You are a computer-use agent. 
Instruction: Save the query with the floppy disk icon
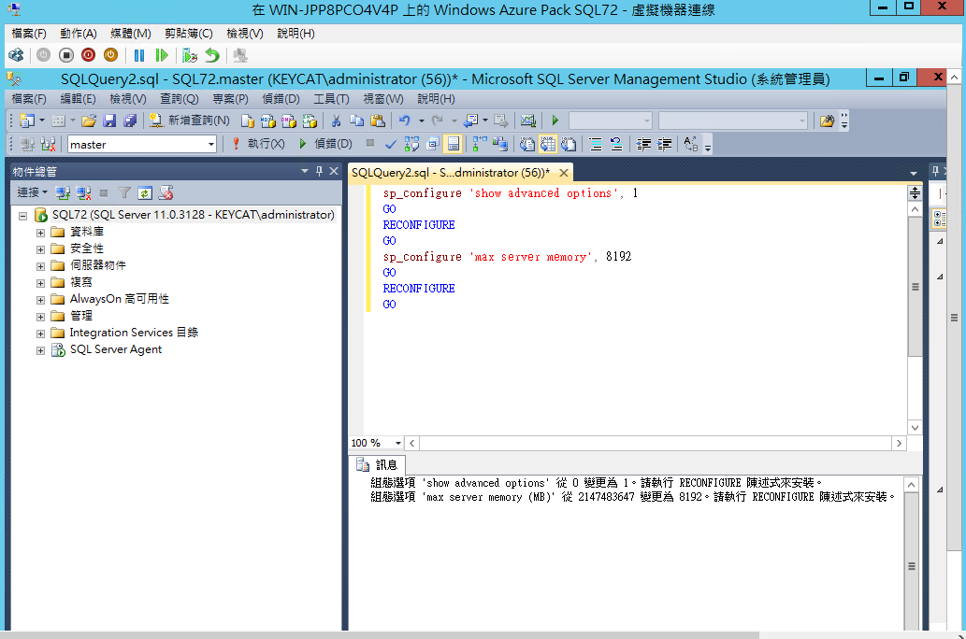point(109,121)
